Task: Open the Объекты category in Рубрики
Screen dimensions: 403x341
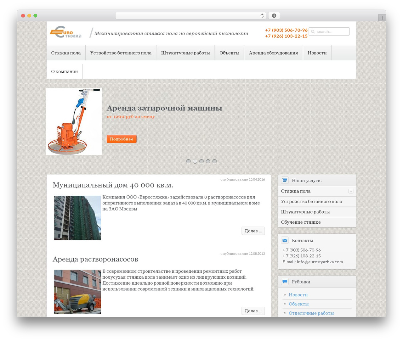Action: pos(298,304)
